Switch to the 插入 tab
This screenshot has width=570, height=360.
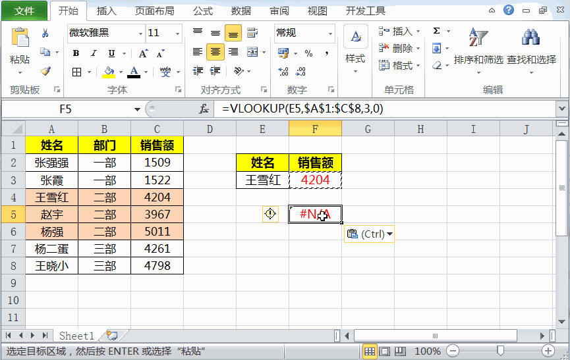[106, 11]
